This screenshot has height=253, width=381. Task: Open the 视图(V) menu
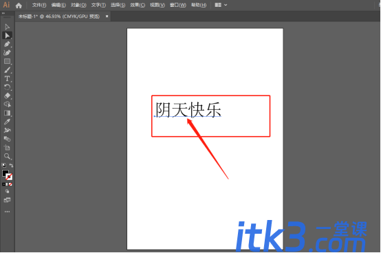(x=157, y=5)
